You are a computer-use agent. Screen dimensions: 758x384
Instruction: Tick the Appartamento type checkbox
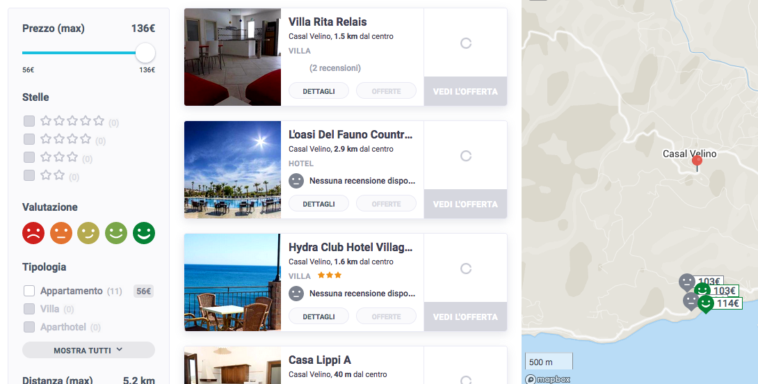29,291
